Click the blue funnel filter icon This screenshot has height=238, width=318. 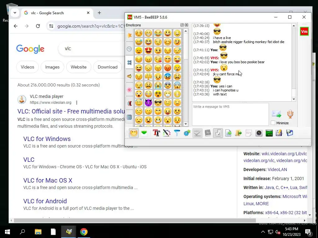pyautogui.click(x=177, y=133)
